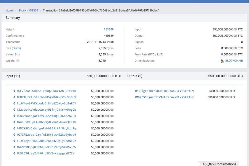Open the rawtx link
249x166 pixels.
coord(16,48)
